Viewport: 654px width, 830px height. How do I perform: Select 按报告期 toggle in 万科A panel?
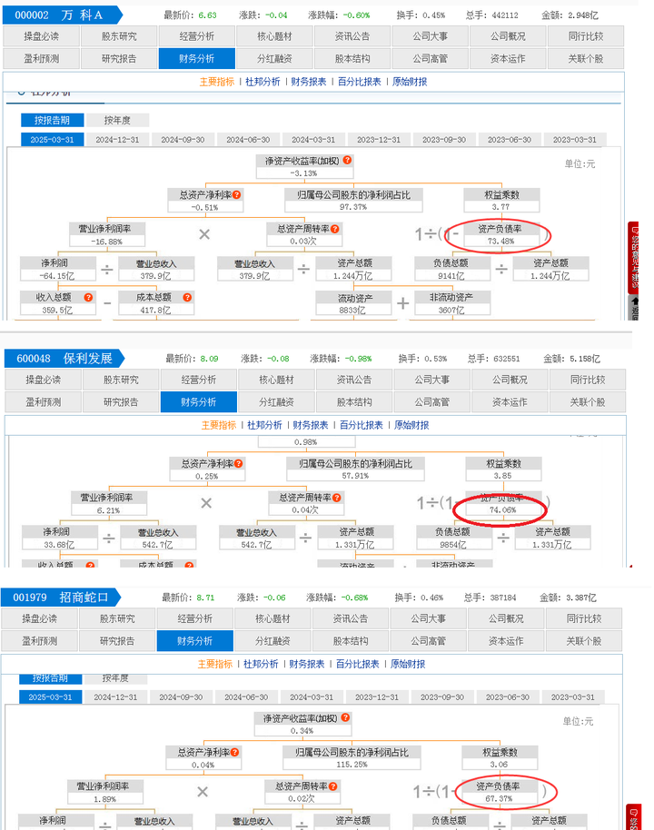53,120
